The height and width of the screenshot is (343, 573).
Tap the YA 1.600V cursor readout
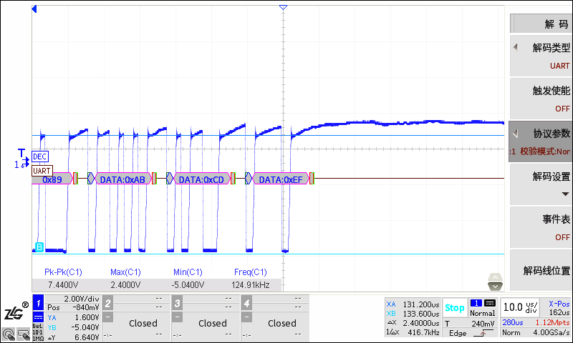[73, 317]
